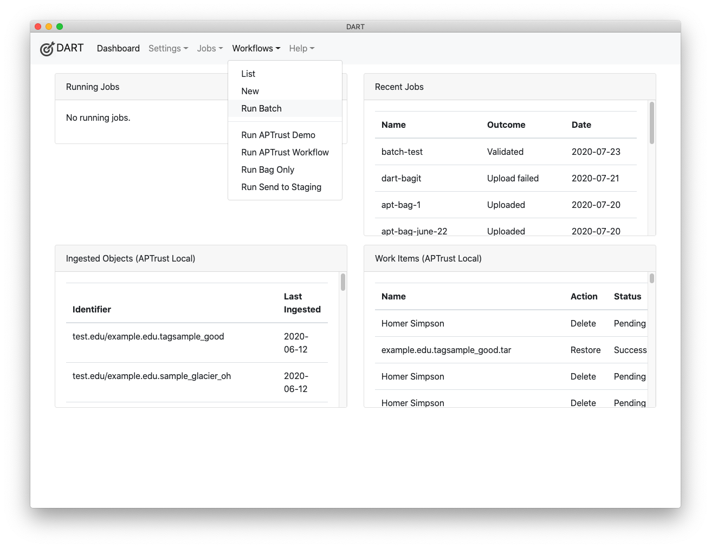Click the DART target logo icon

pyautogui.click(x=47, y=49)
